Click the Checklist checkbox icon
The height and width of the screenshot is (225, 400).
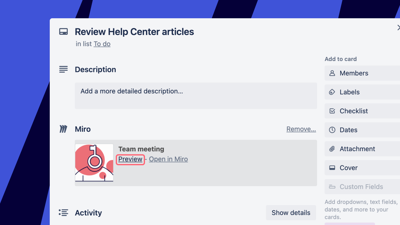tap(332, 111)
